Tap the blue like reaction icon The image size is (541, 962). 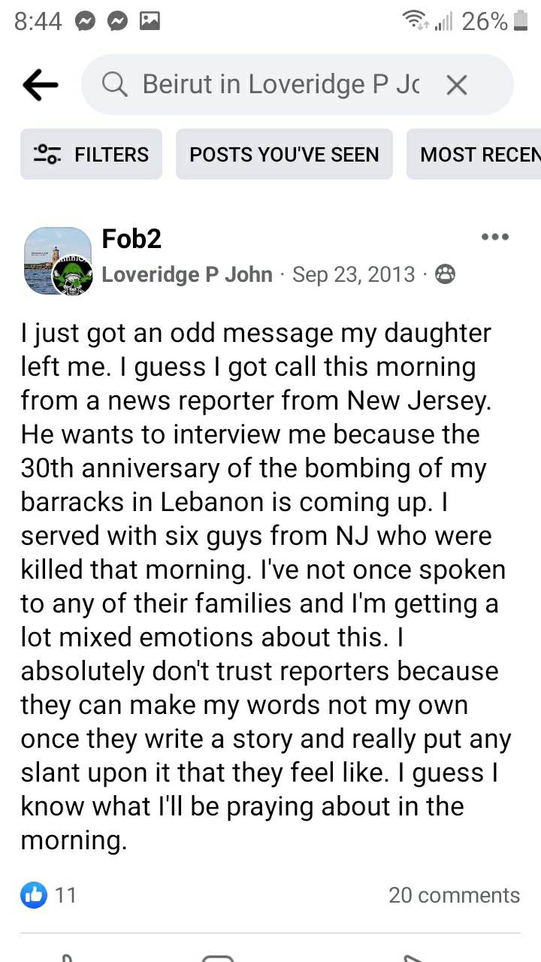click(34, 894)
